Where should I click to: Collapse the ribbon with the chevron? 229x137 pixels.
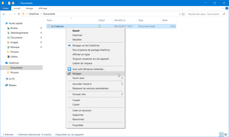pos(223,8)
